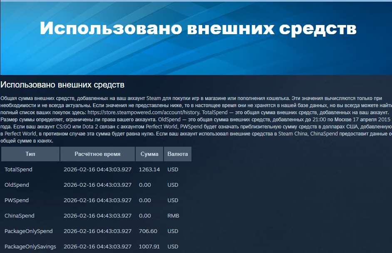The image size is (392, 253).
Task: Select the ChinaSpend row label
Action: coord(17,215)
